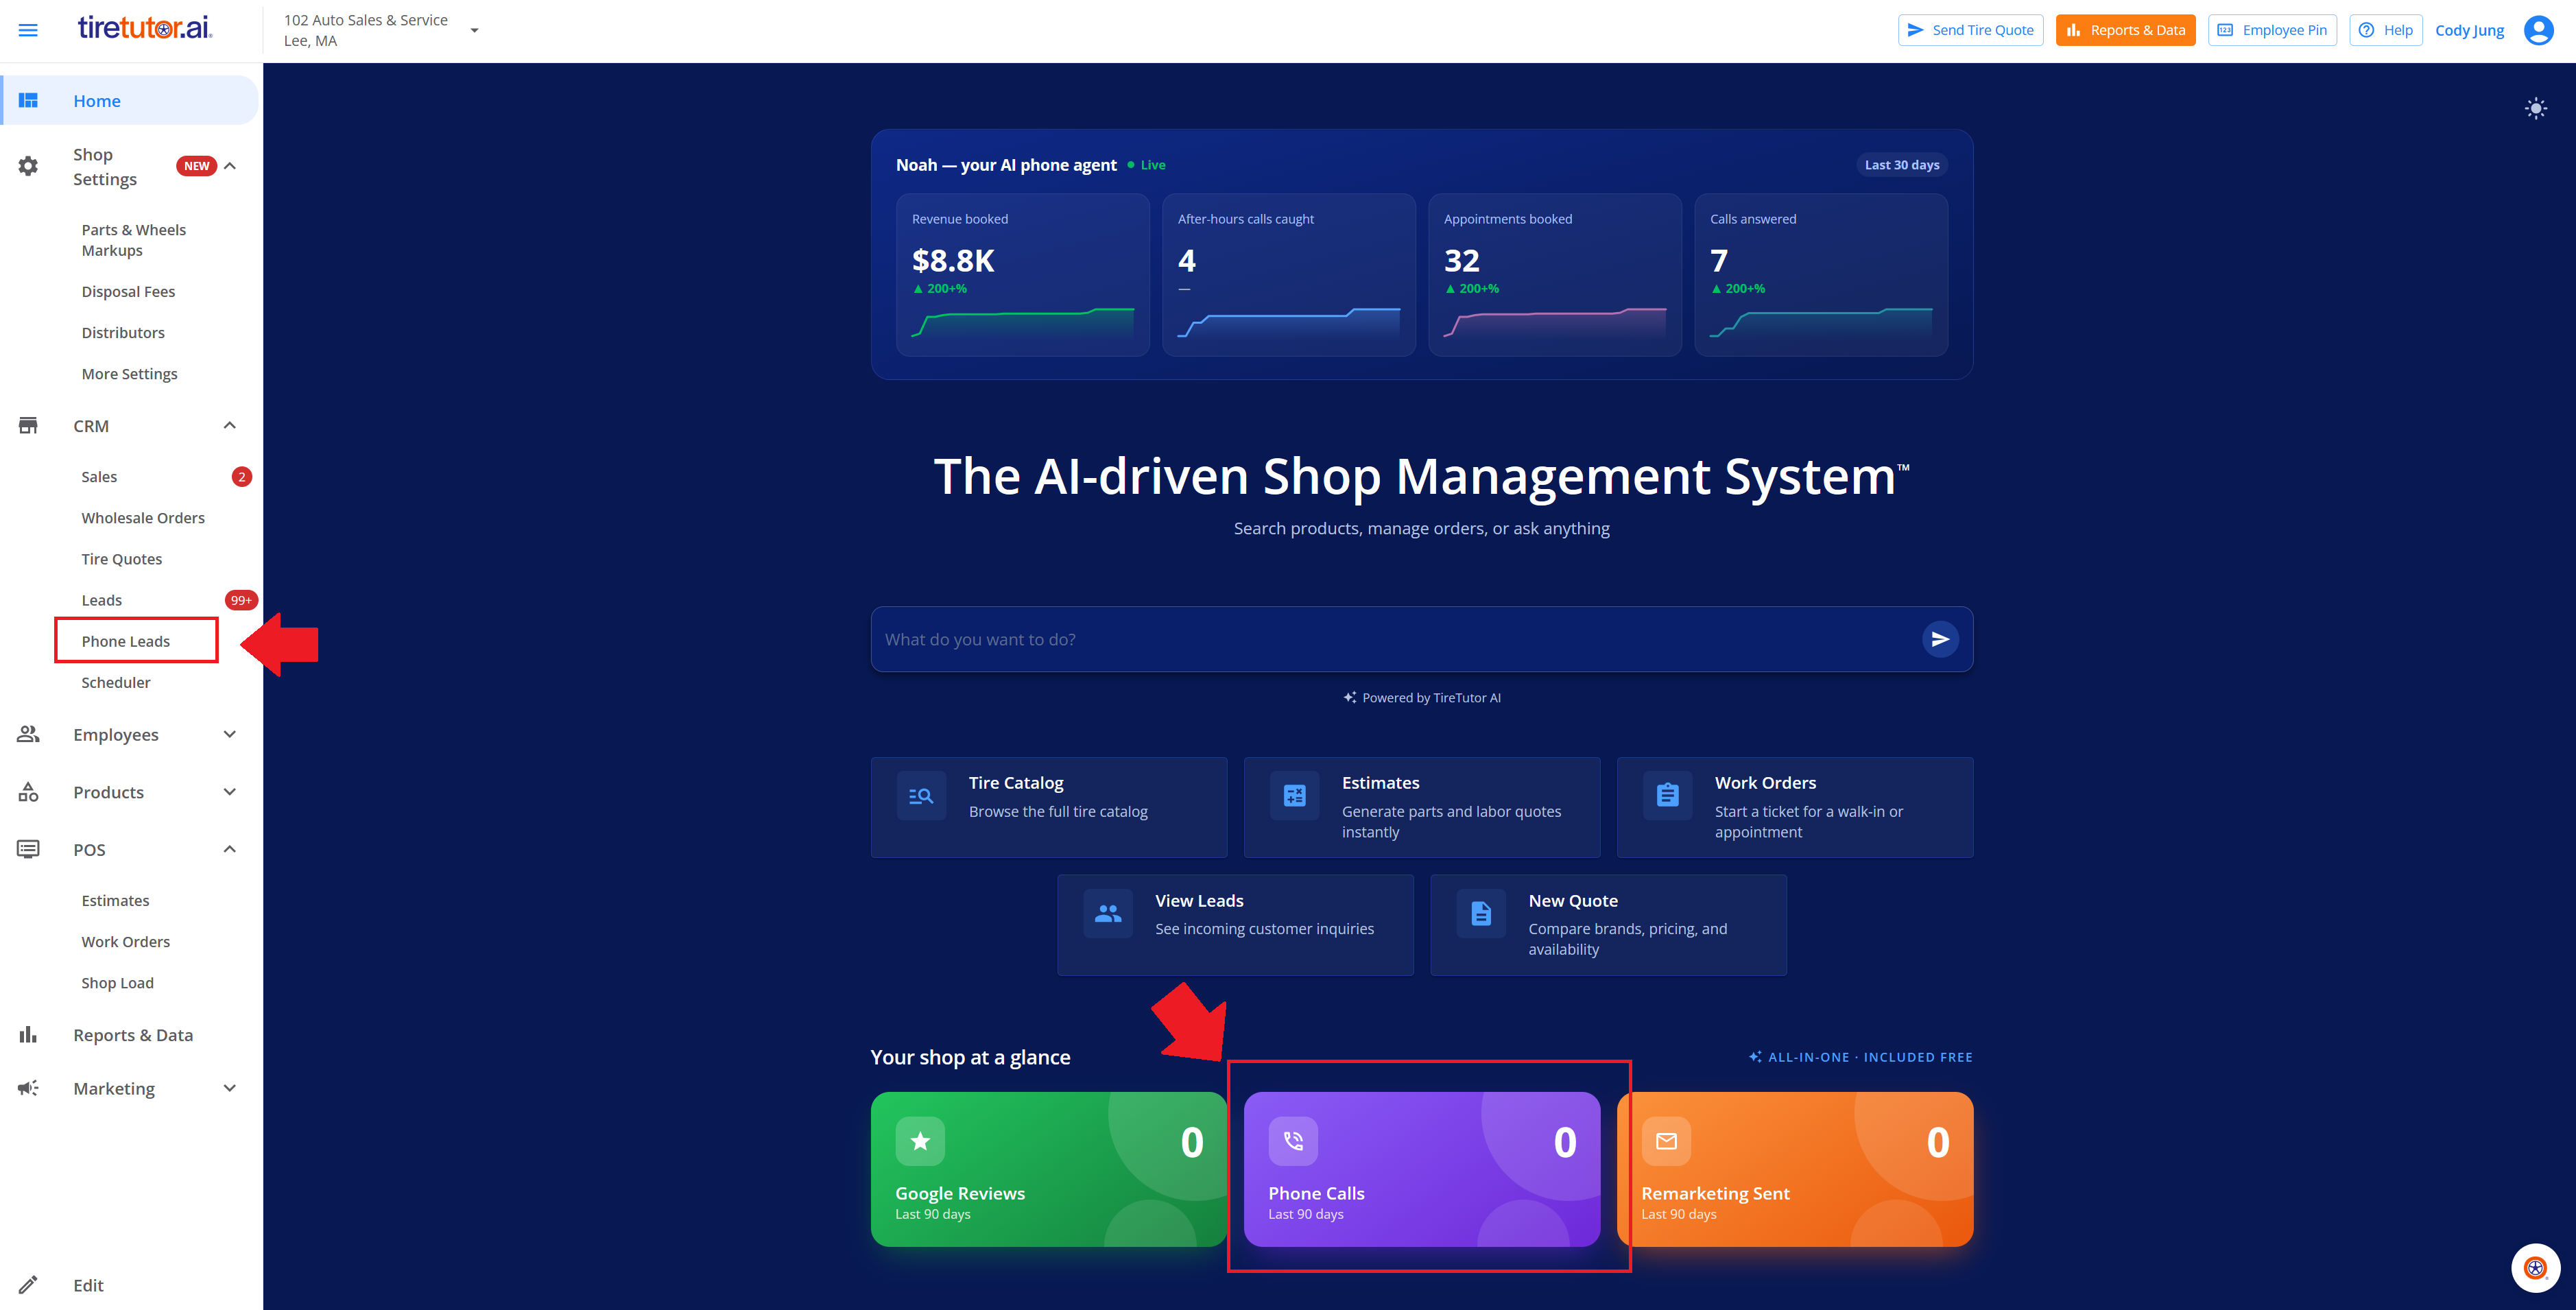Open the hamburger menu icon
The image size is (2576, 1310).
28,30
